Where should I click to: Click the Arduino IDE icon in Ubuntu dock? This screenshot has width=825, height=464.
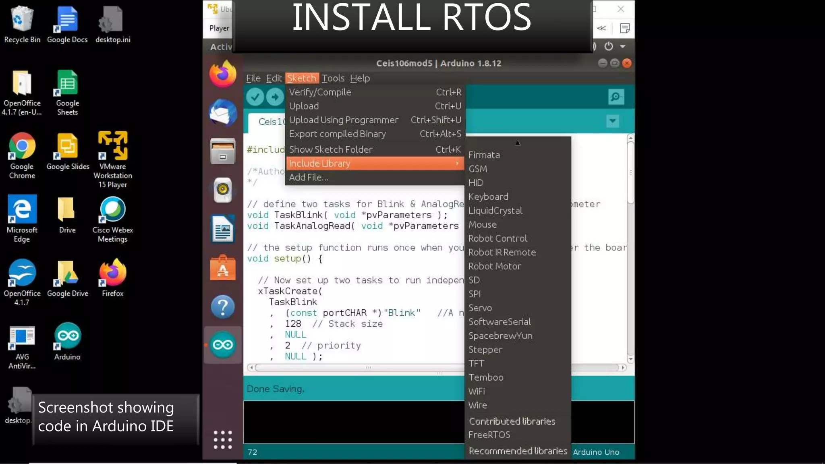pyautogui.click(x=223, y=345)
